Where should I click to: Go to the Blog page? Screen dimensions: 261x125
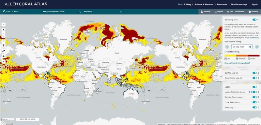189,5
